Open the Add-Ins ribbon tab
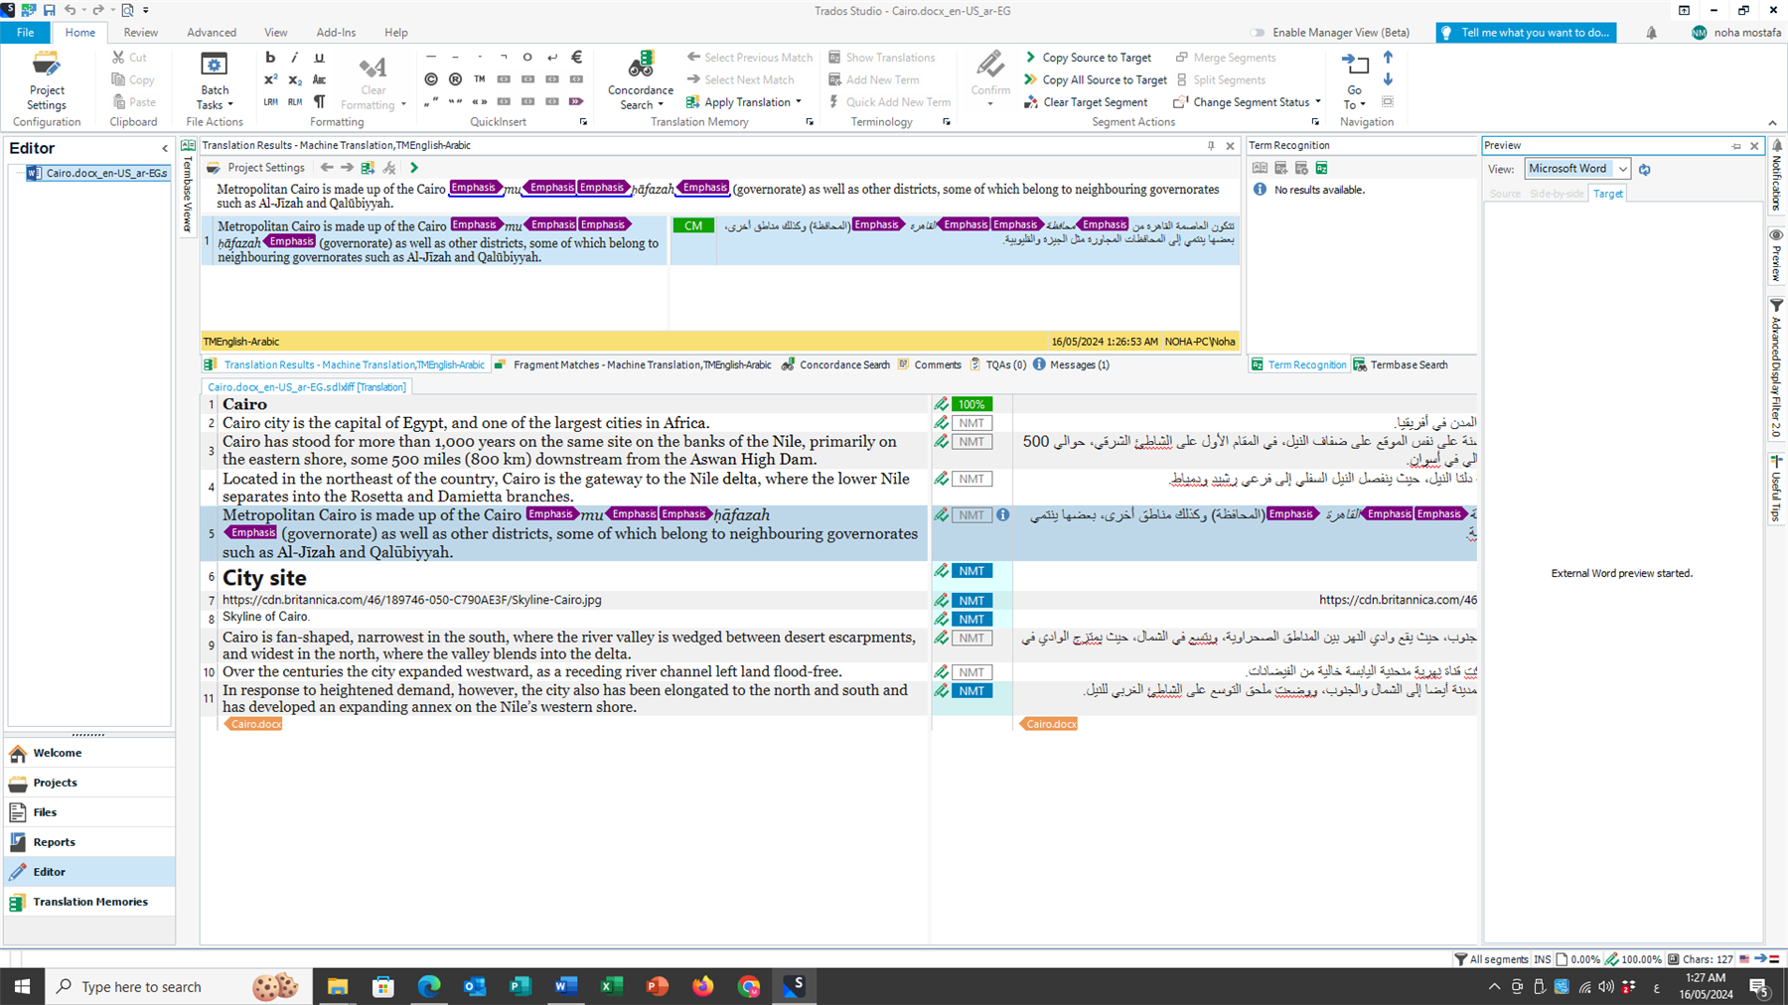1788x1005 pixels. pyautogui.click(x=336, y=33)
